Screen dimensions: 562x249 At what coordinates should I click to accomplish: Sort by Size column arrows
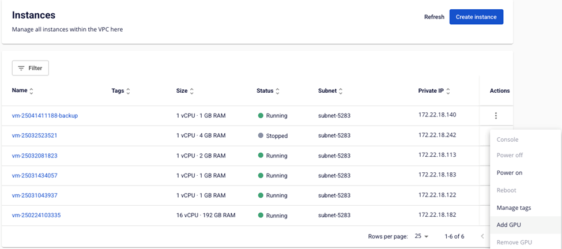coord(192,91)
